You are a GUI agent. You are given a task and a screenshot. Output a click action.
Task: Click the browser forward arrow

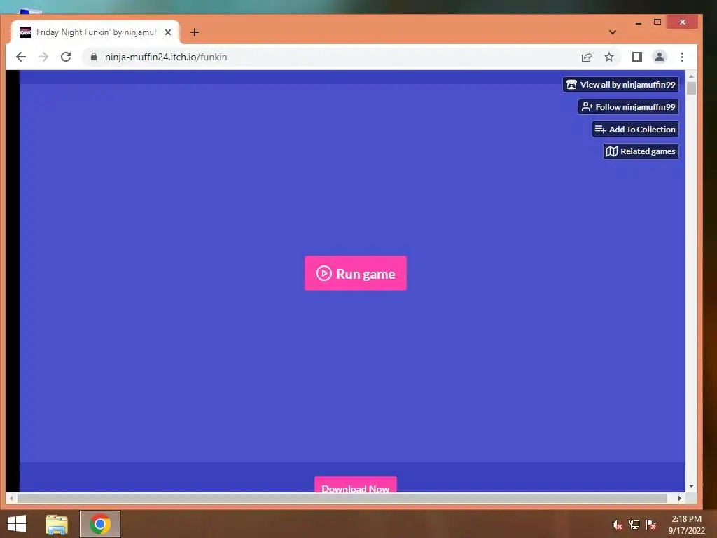43,57
